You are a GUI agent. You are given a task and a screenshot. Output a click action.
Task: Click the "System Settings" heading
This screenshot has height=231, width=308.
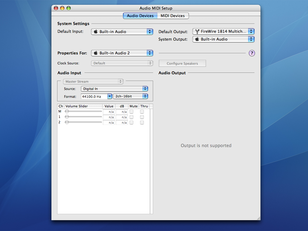[x=73, y=23]
